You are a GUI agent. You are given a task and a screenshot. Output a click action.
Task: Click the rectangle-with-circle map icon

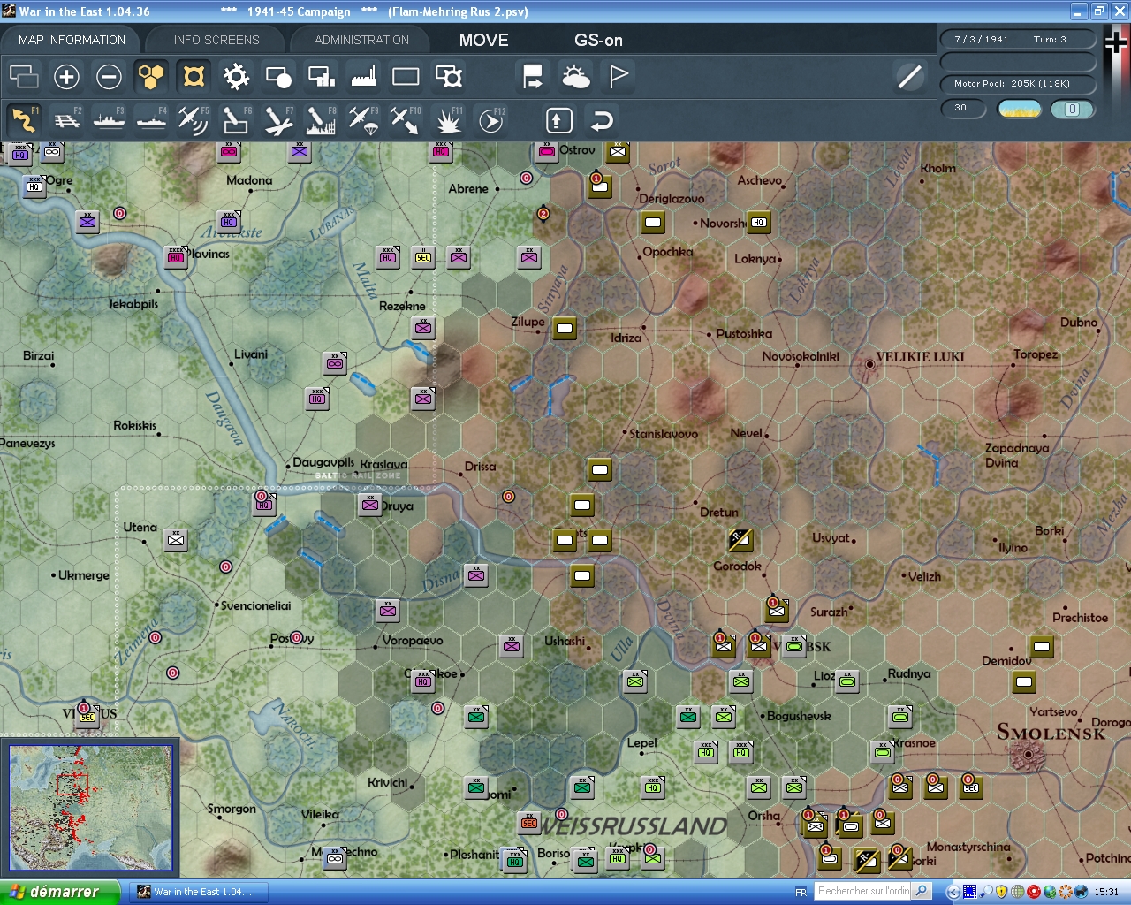coord(278,77)
